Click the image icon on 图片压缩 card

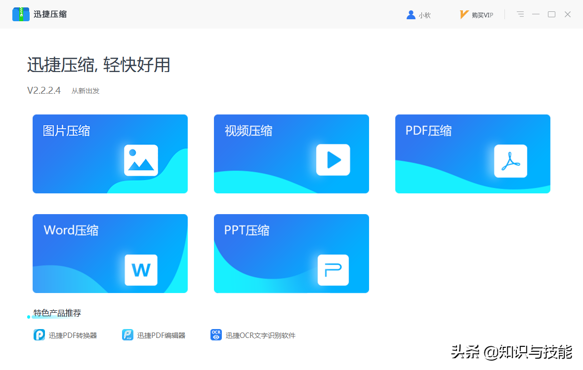pos(141,160)
